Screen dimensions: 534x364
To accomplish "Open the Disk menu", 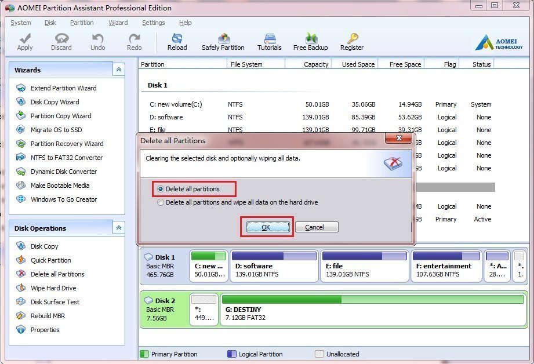I will point(50,23).
